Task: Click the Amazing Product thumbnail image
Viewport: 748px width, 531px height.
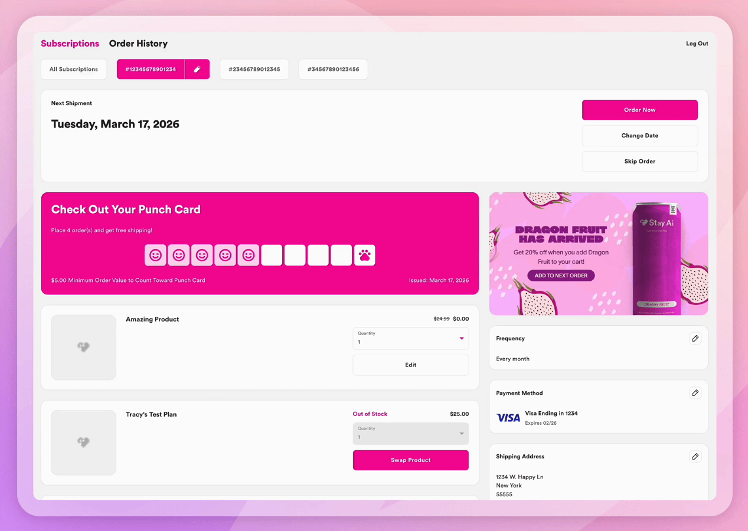Action: [83, 347]
